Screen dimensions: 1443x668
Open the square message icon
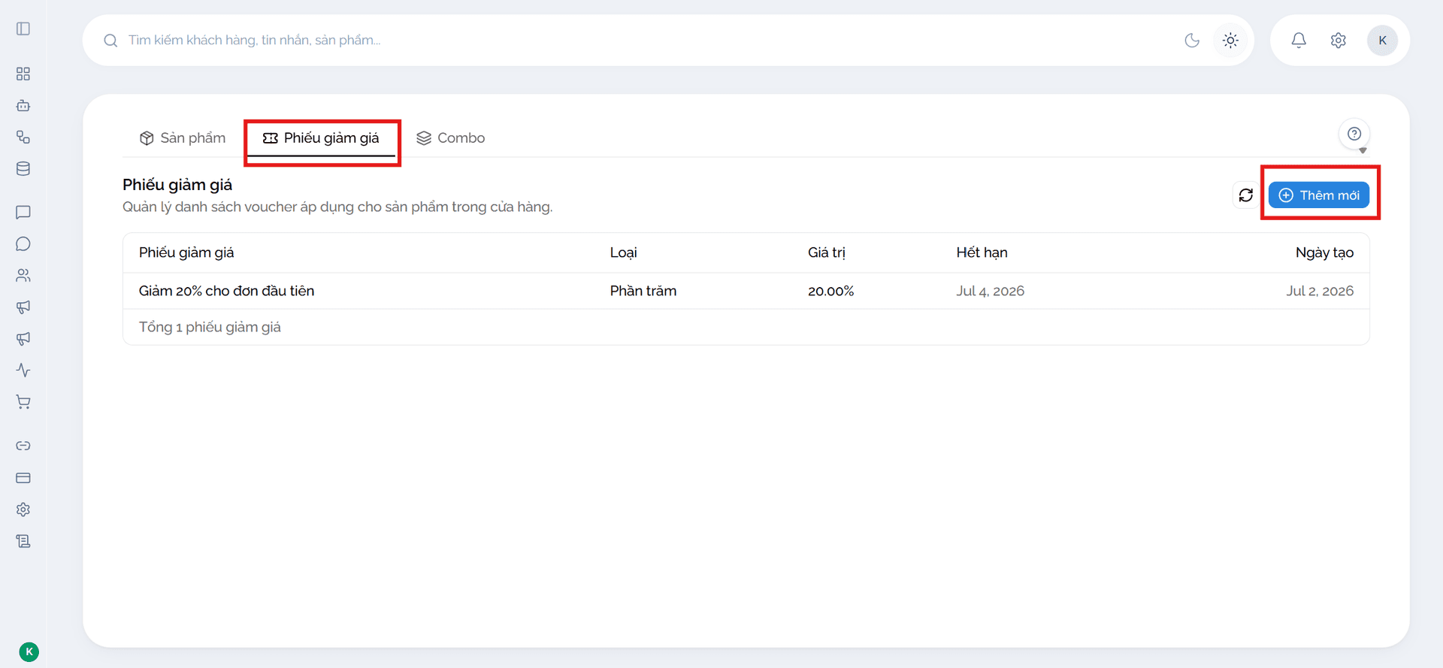coord(23,212)
